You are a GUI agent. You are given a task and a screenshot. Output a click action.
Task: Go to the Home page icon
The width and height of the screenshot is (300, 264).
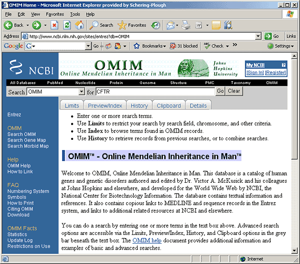click(x=79, y=25)
